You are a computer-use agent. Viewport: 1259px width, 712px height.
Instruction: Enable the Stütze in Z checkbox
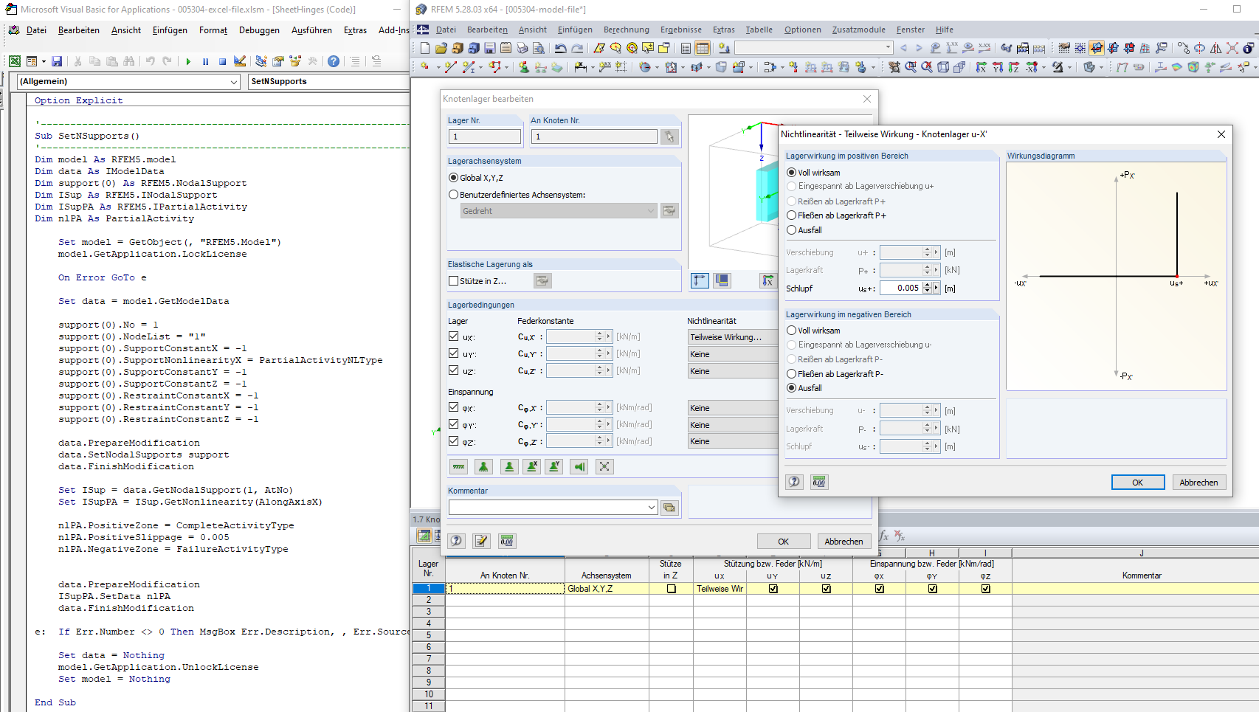coord(454,281)
